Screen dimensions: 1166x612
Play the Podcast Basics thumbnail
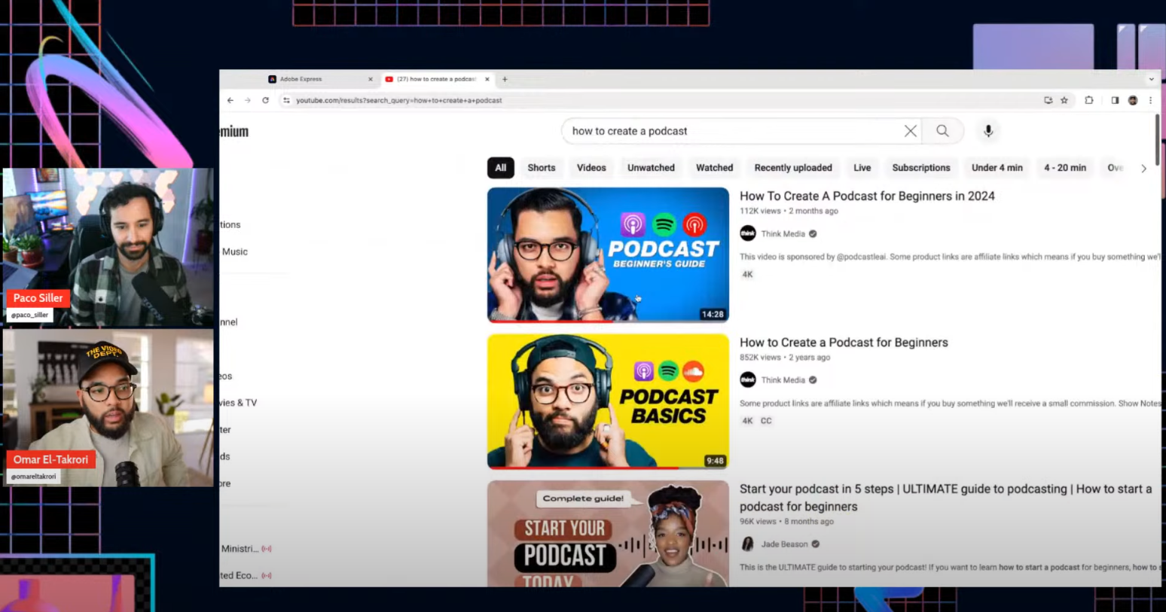pyautogui.click(x=608, y=401)
